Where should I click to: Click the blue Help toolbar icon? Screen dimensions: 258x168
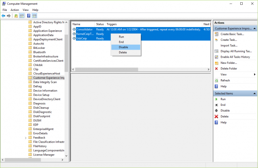(29, 16)
